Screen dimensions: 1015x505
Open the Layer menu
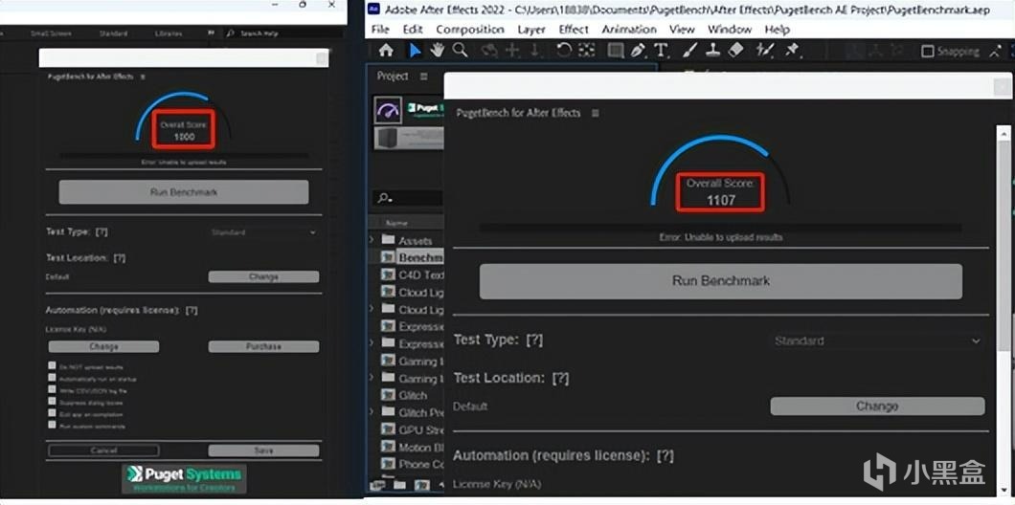tap(531, 29)
